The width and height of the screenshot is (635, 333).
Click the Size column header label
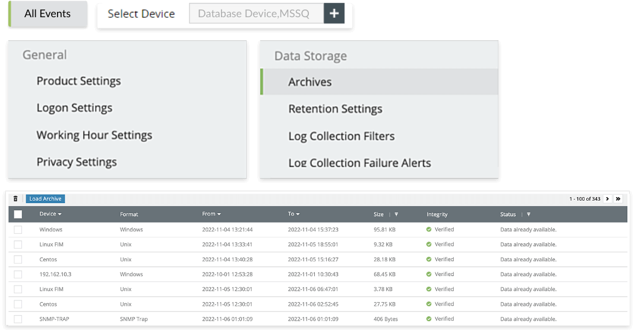point(378,214)
